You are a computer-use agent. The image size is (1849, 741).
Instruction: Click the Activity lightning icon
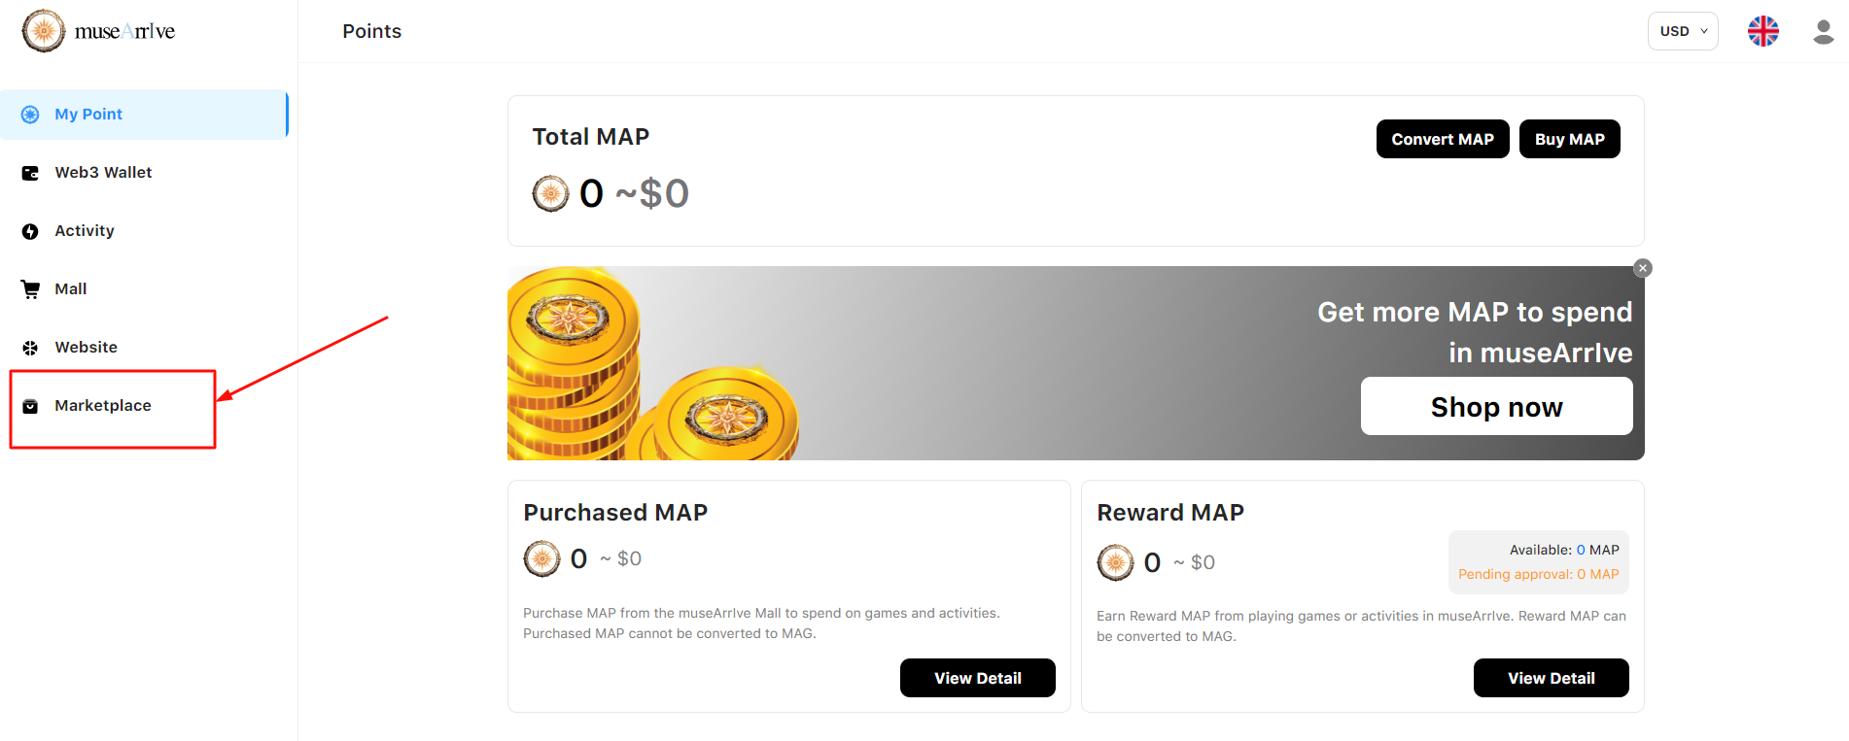30,231
